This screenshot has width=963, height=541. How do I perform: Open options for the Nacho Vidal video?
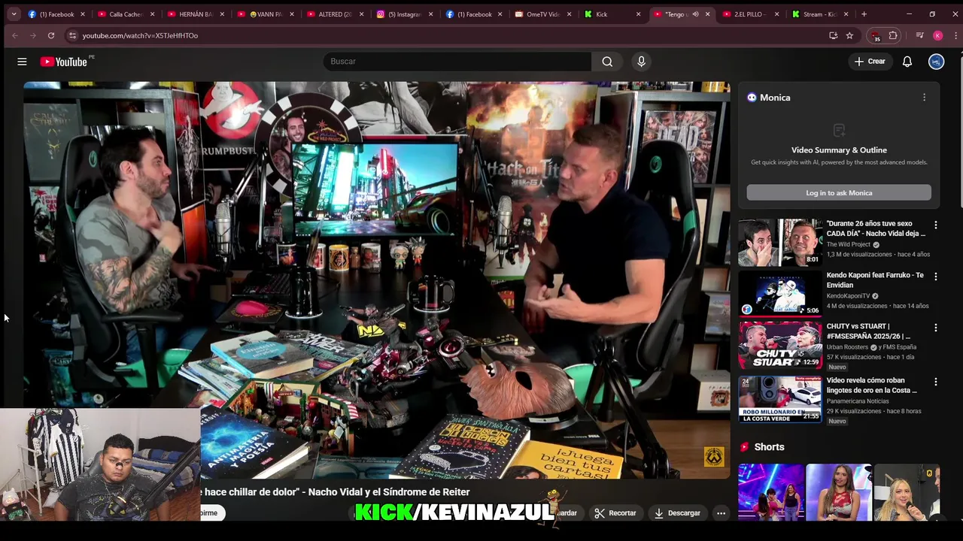936,225
